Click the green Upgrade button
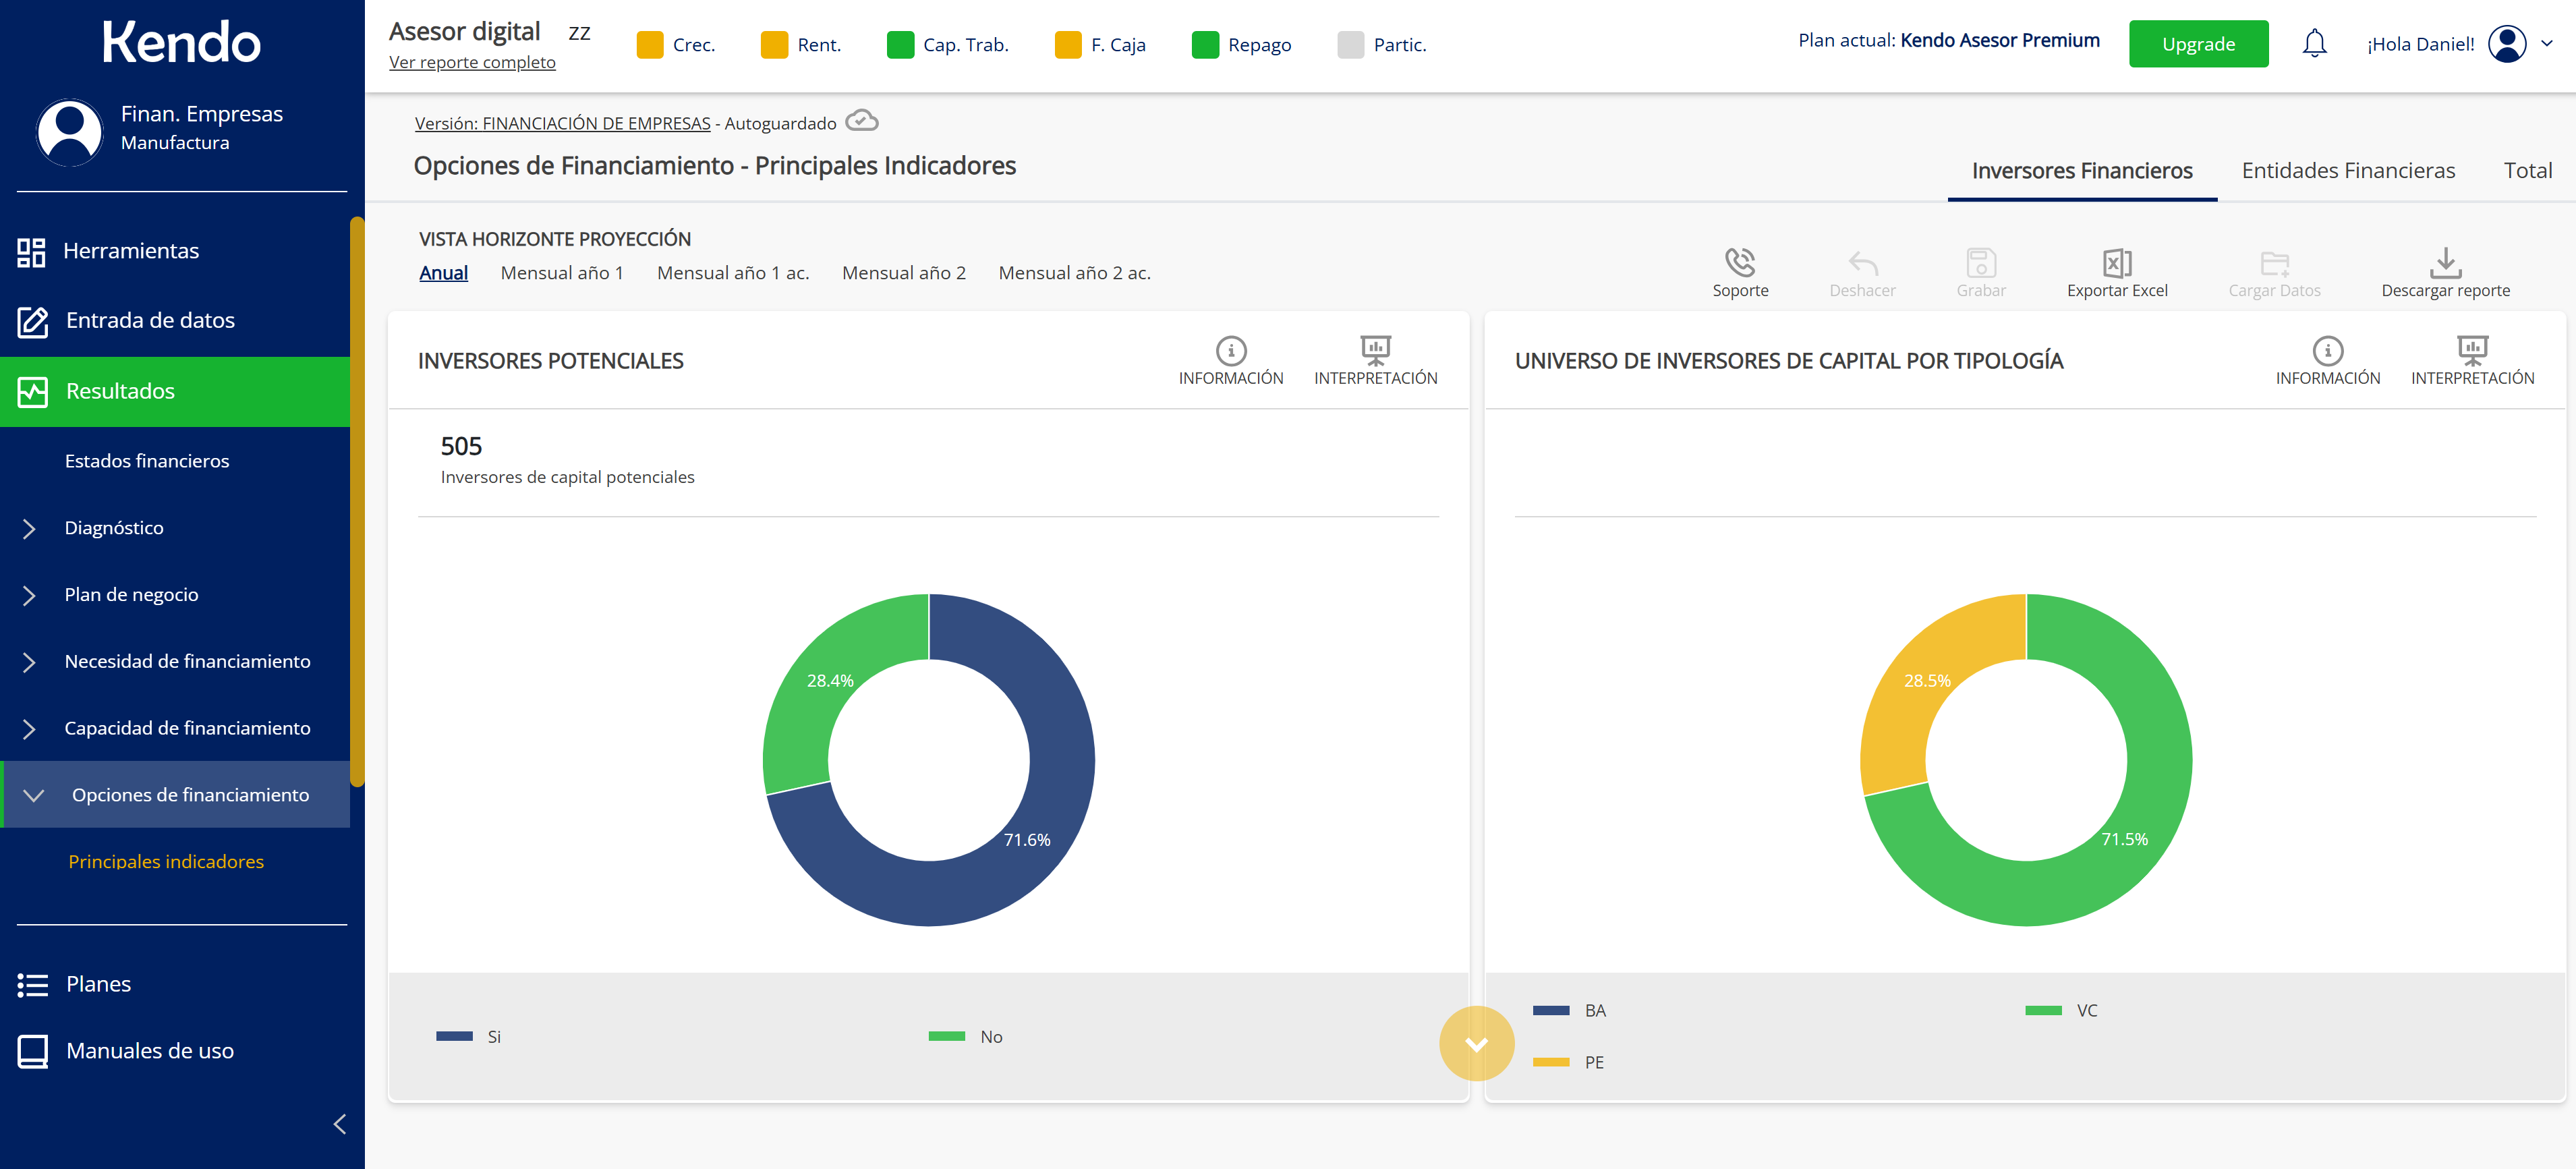This screenshot has width=2576, height=1169. tap(2198, 44)
